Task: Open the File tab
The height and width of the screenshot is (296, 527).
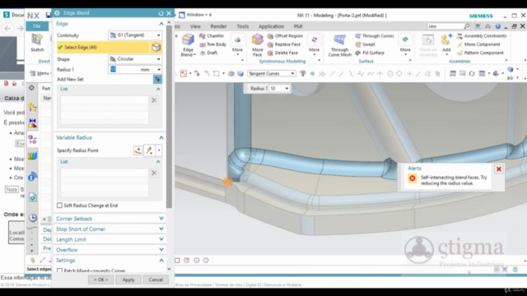Action: [x=36, y=25]
